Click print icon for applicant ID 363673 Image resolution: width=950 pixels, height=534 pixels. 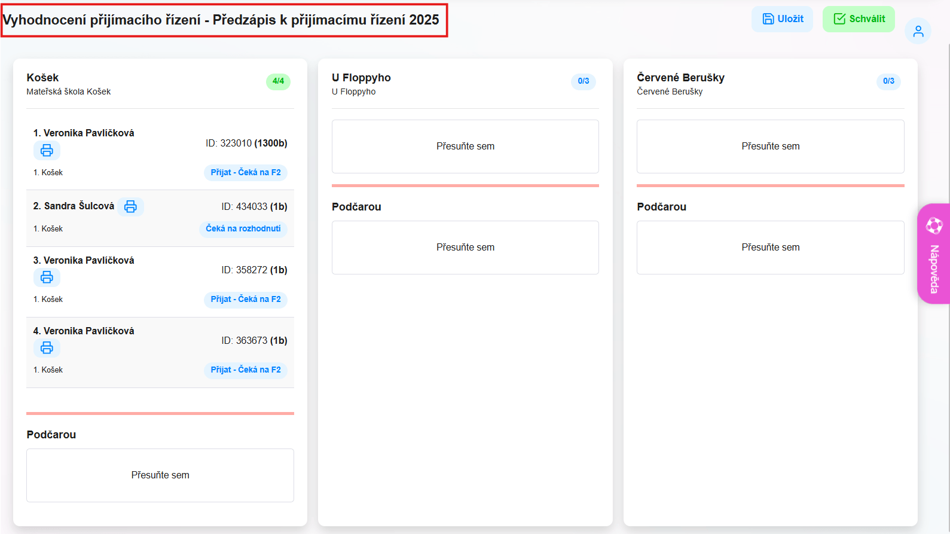[x=47, y=348]
